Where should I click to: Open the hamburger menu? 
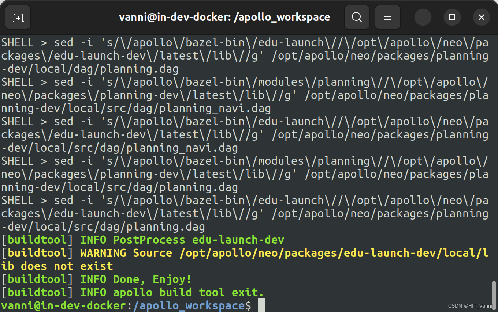[x=388, y=17]
